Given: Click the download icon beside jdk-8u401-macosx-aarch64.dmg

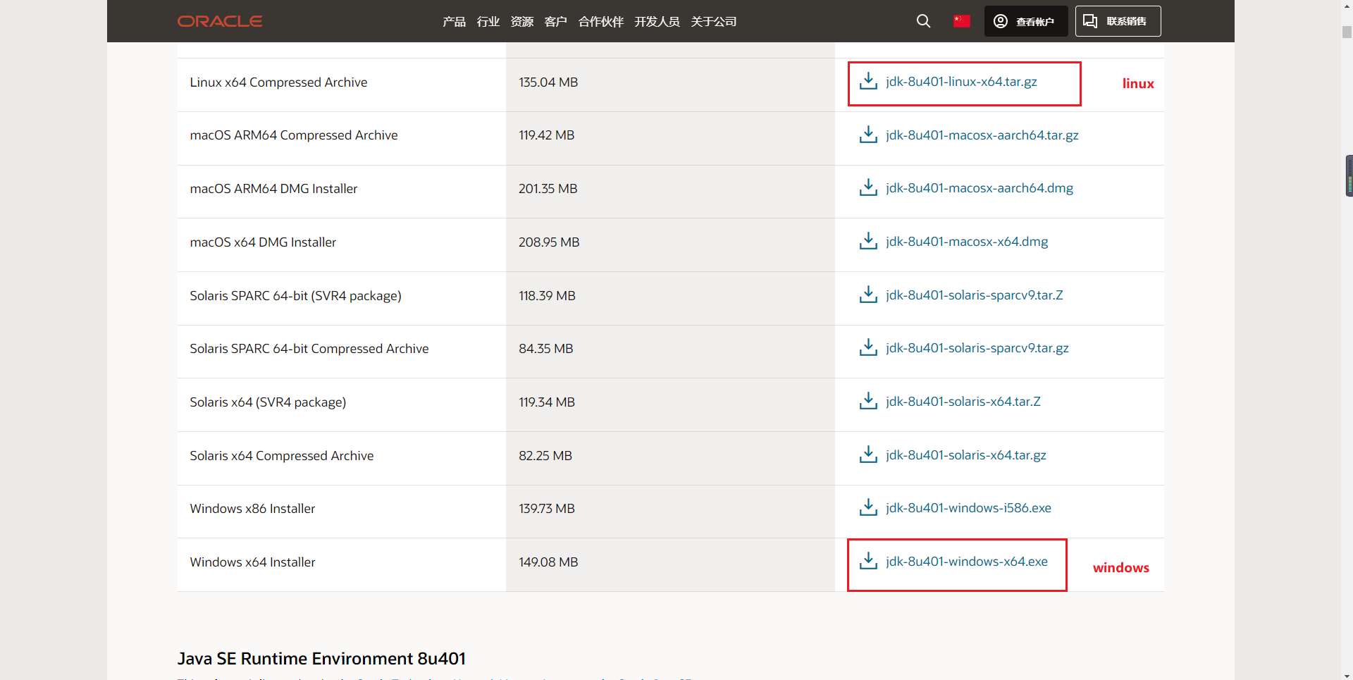Looking at the screenshot, I should pos(868,187).
